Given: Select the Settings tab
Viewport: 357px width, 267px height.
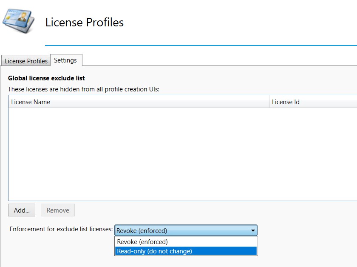Looking at the screenshot, I should click(x=66, y=60).
